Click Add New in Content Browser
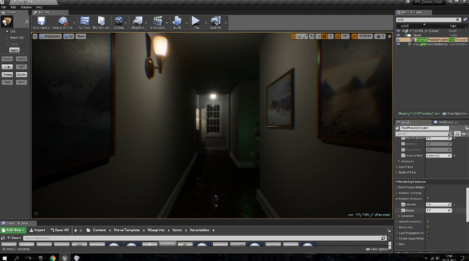469x261 pixels. [x=14, y=230]
